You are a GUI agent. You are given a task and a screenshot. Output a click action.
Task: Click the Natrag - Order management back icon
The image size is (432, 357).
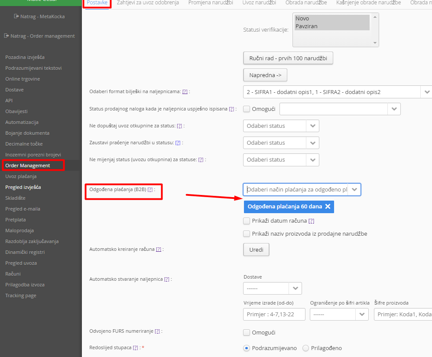(6, 36)
